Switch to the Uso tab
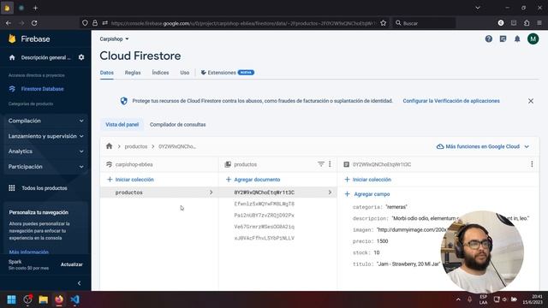Screen dimensions: 548x308 click(185, 73)
